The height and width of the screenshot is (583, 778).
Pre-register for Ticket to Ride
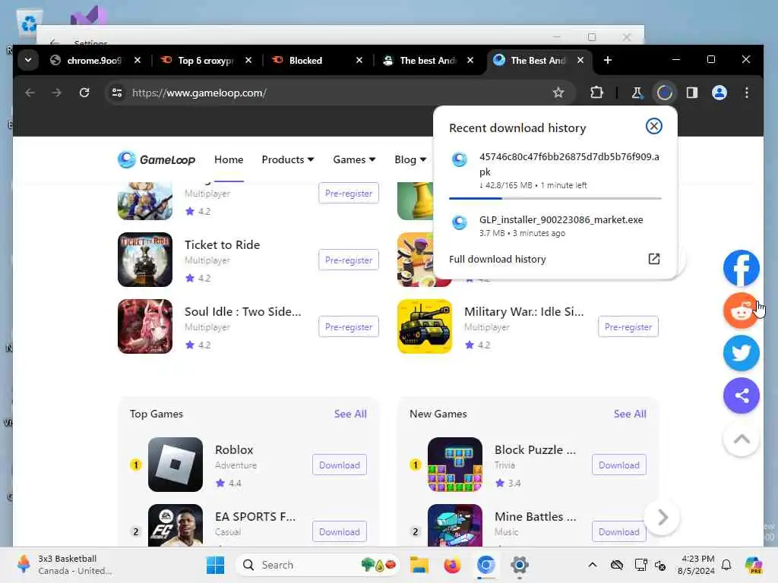pos(349,260)
